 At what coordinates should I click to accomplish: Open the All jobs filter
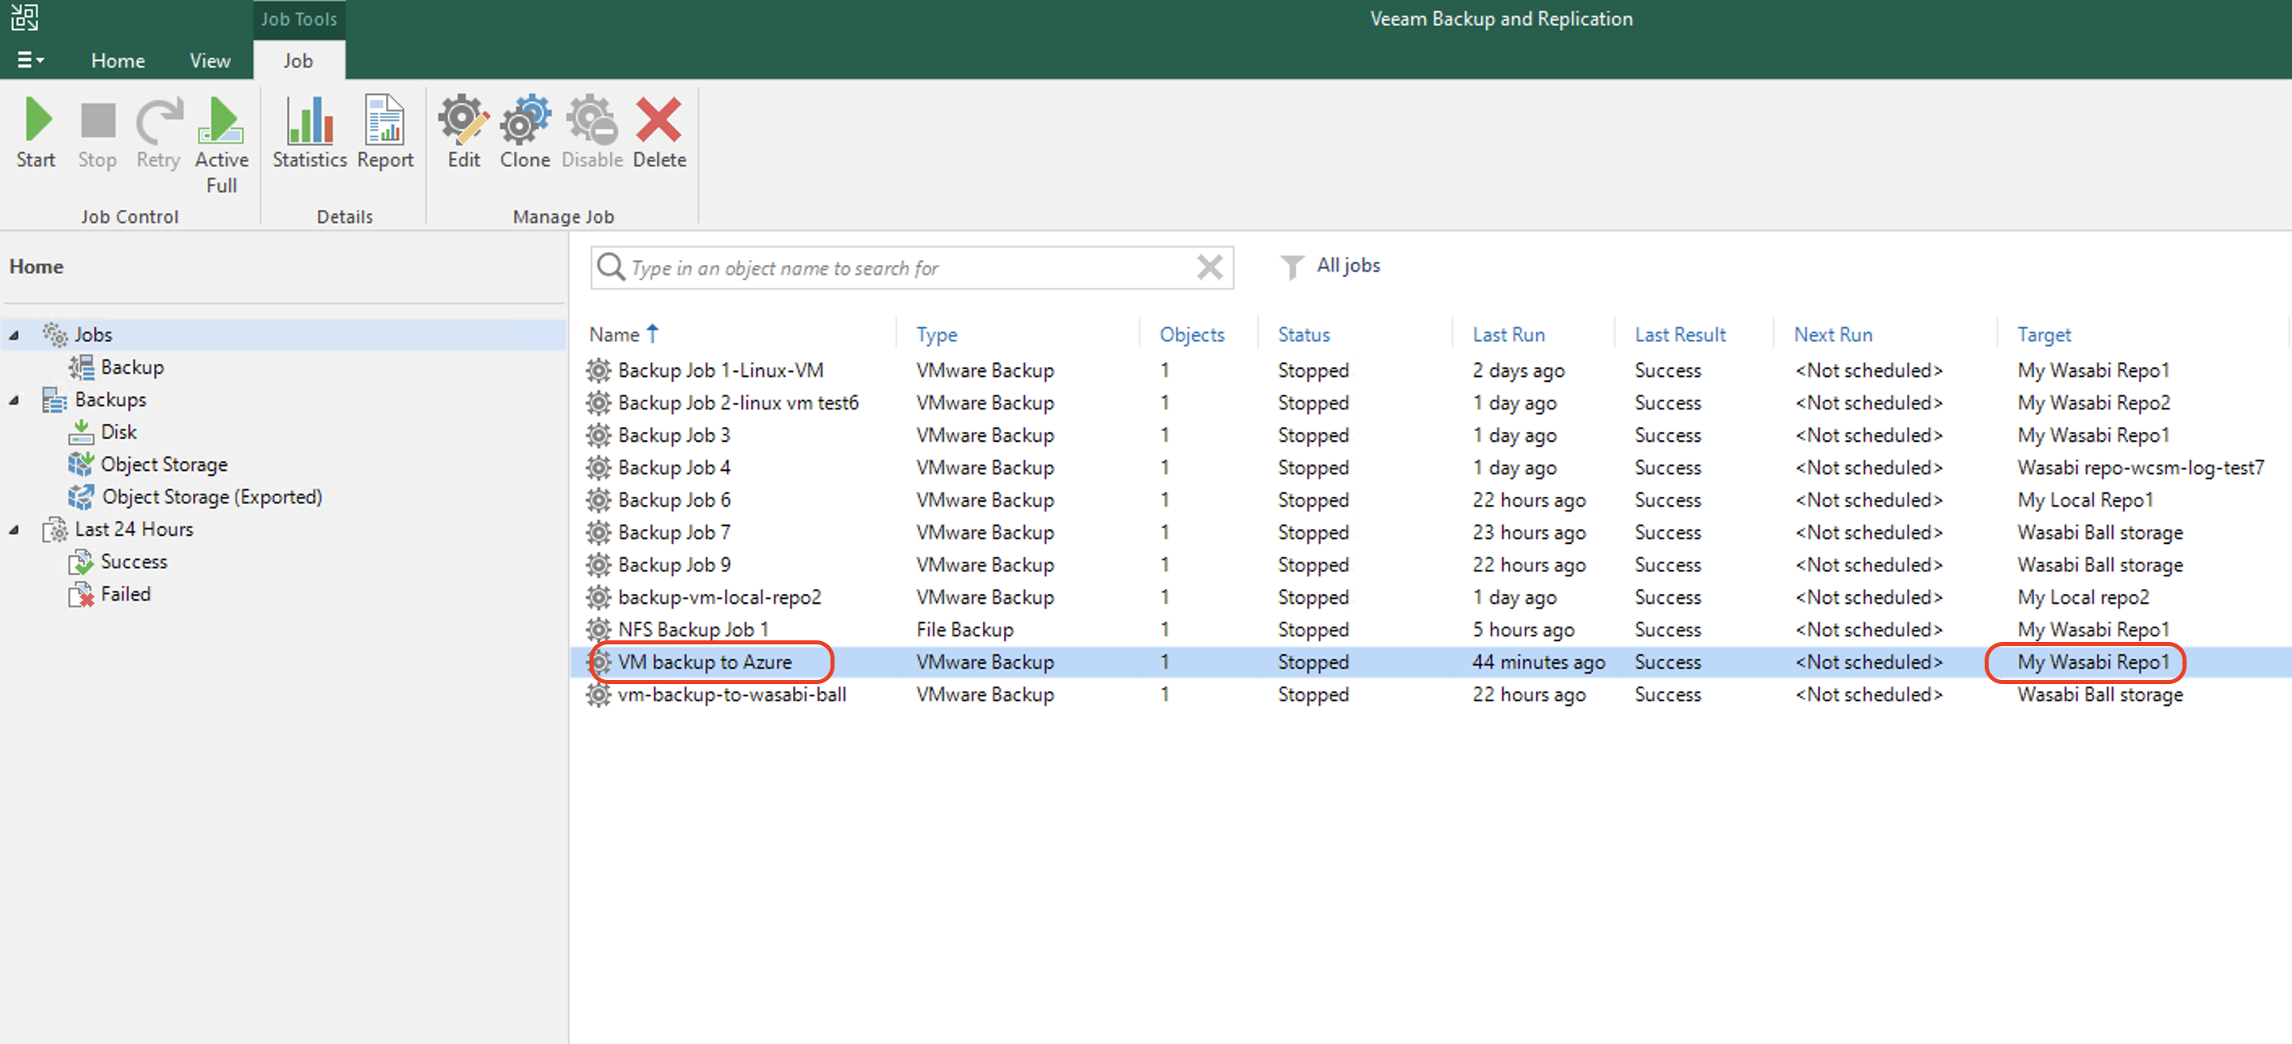pyautogui.click(x=1347, y=265)
